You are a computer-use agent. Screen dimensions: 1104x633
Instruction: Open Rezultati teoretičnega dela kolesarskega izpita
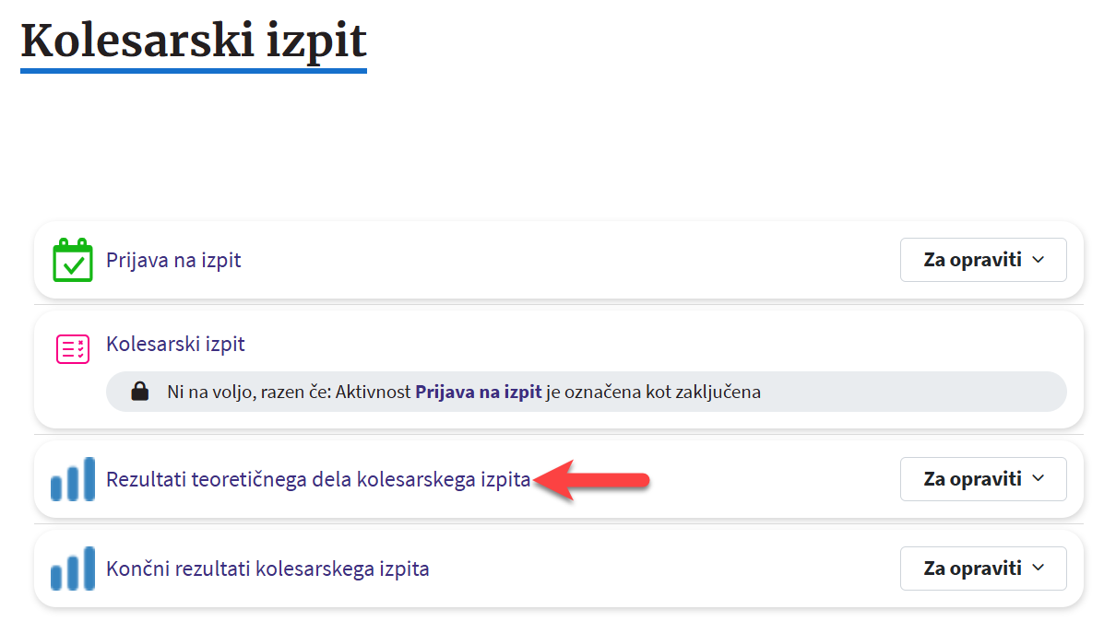[x=318, y=479]
